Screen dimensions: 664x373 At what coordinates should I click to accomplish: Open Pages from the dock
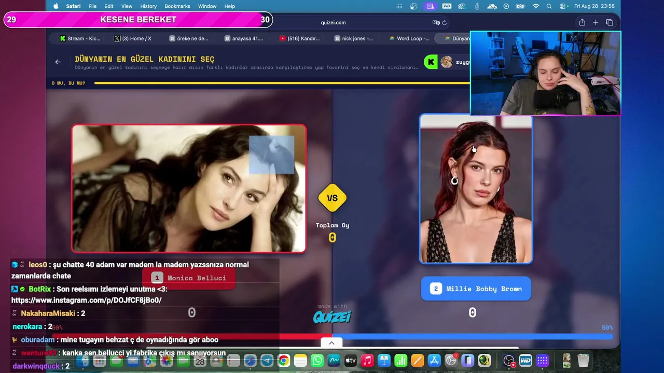pyautogui.click(x=417, y=361)
